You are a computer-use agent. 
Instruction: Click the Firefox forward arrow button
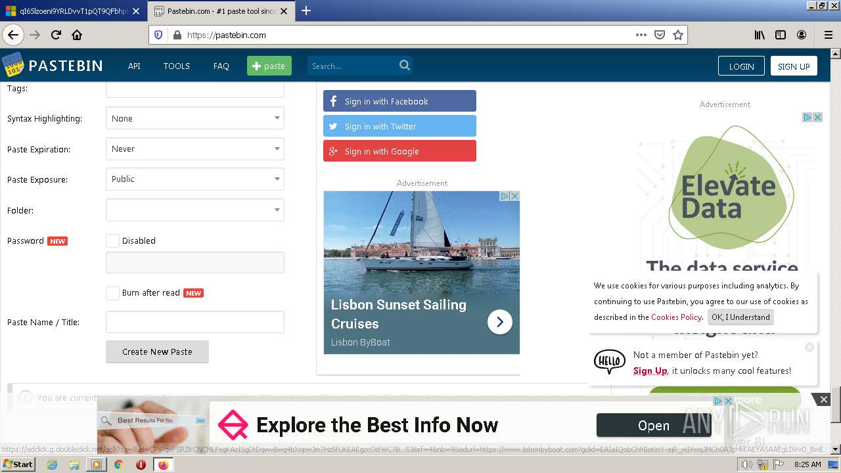[x=35, y=35]
